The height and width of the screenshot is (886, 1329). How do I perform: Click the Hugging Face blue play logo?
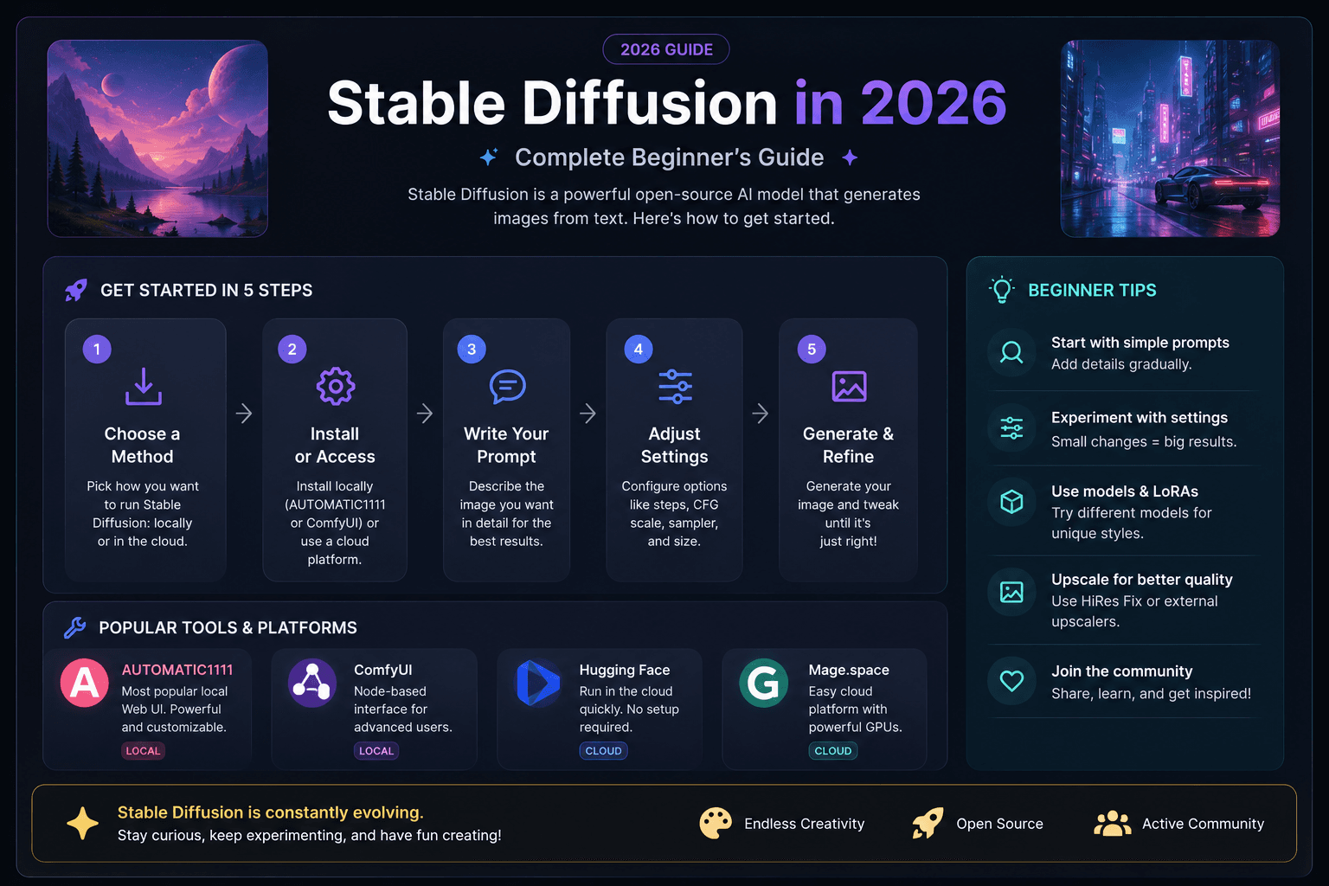point(537,683)
